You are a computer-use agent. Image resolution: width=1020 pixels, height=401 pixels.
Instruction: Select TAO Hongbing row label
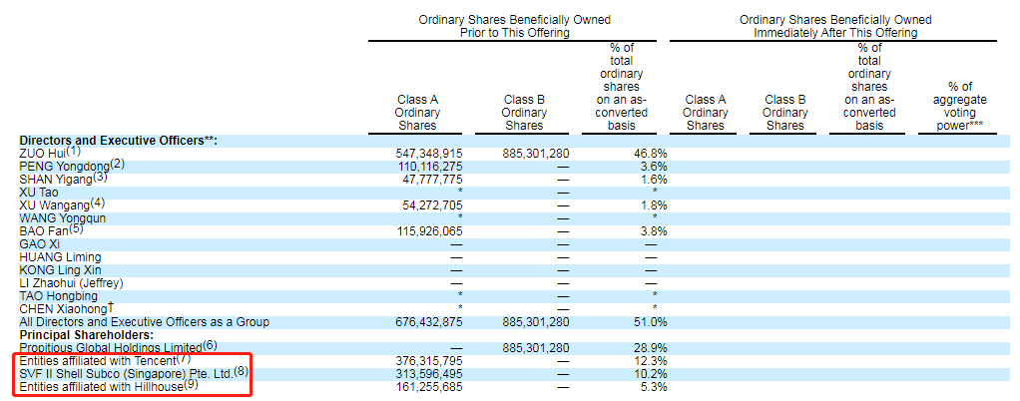click(x=60, y=296)
